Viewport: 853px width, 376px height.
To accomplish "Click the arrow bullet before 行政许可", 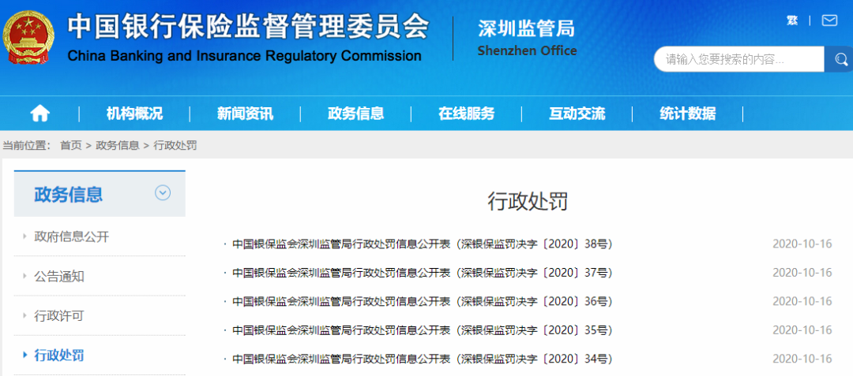I will click(24, 316).
